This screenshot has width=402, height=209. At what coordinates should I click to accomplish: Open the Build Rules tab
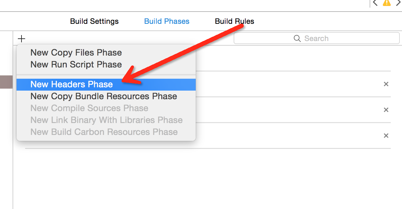pos(234,21)
